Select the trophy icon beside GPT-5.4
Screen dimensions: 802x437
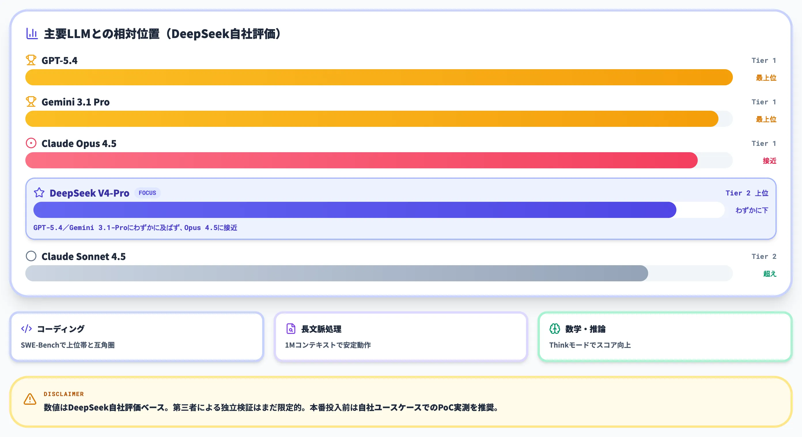[31, 60]
